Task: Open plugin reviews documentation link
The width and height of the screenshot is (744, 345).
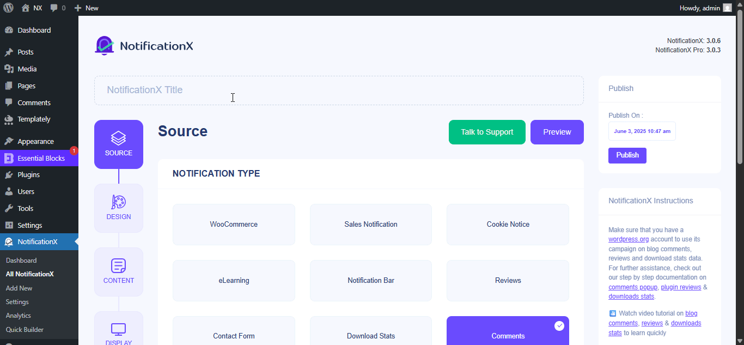Action: (x=681, y=287)
